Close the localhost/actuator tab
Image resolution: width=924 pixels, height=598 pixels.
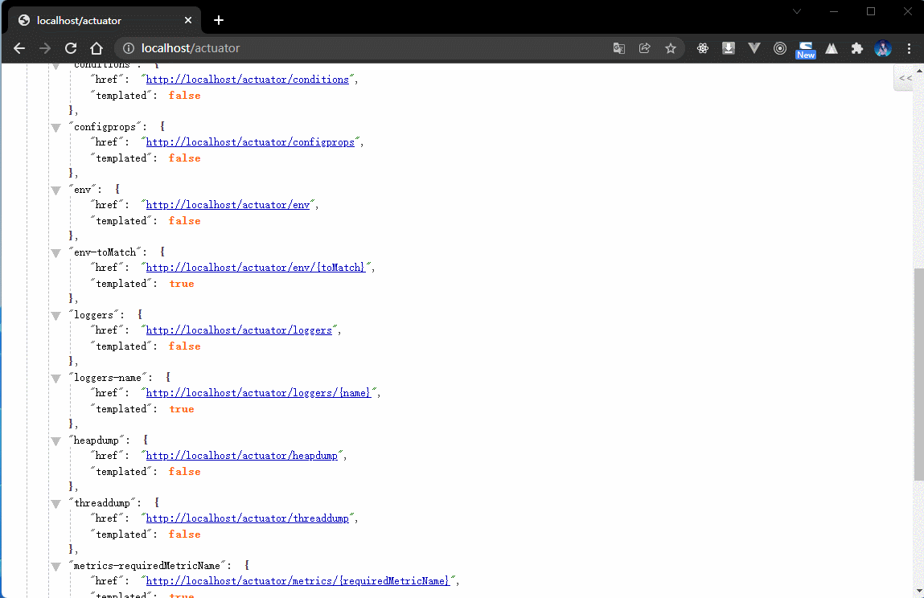point(188,20)
